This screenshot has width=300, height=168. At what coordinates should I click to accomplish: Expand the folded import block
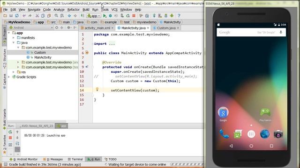tap(112, 43)
